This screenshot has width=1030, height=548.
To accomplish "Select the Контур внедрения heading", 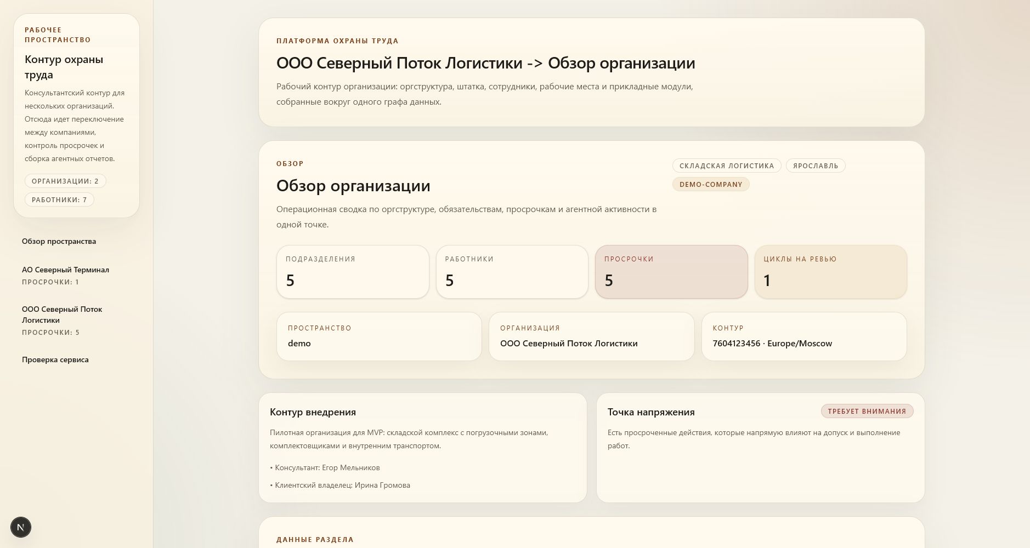I will point(313,412).
